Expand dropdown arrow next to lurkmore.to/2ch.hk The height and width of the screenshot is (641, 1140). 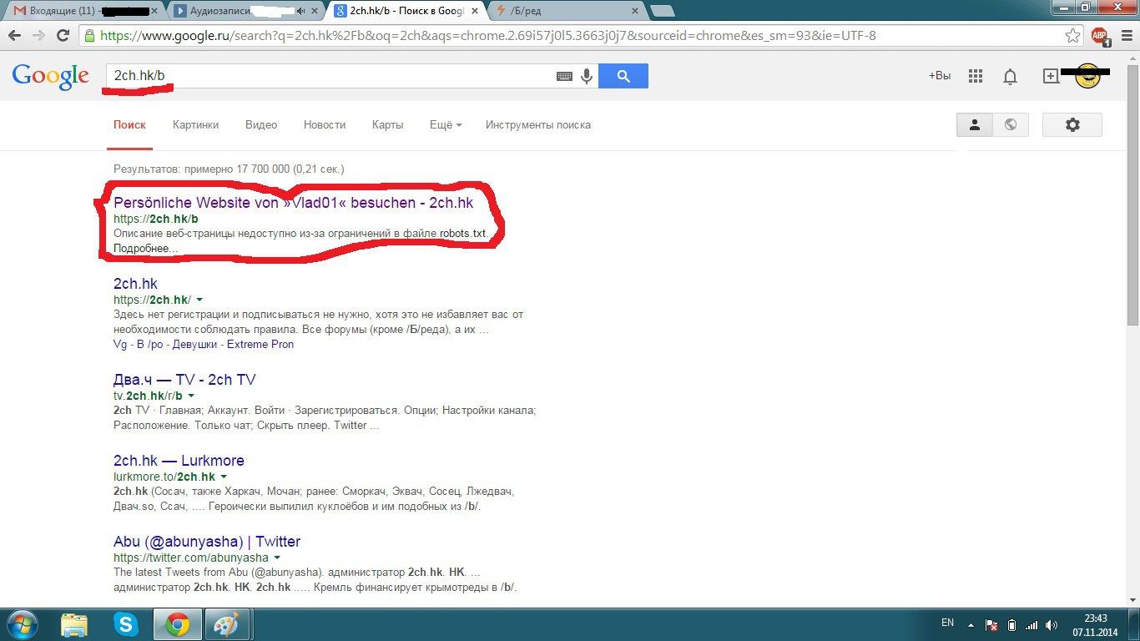224,477
